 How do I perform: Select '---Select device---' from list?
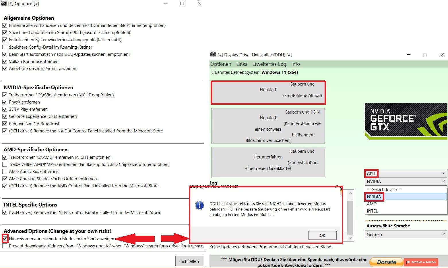[406, 189]
